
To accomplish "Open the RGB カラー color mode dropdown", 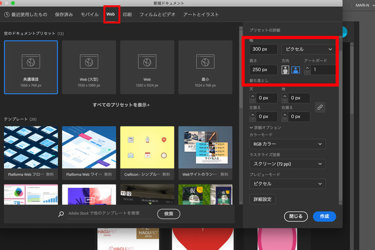I will tap(287, 144).
